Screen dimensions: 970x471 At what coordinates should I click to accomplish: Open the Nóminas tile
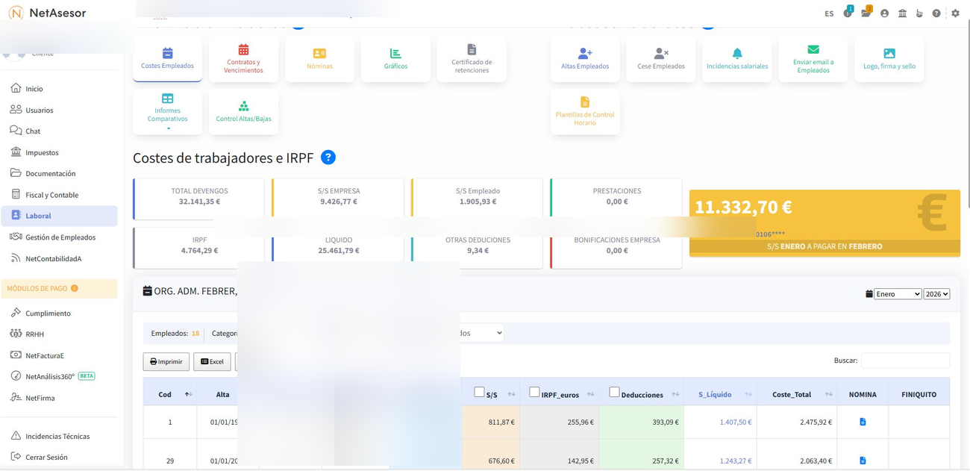click(x=319, y=59)
